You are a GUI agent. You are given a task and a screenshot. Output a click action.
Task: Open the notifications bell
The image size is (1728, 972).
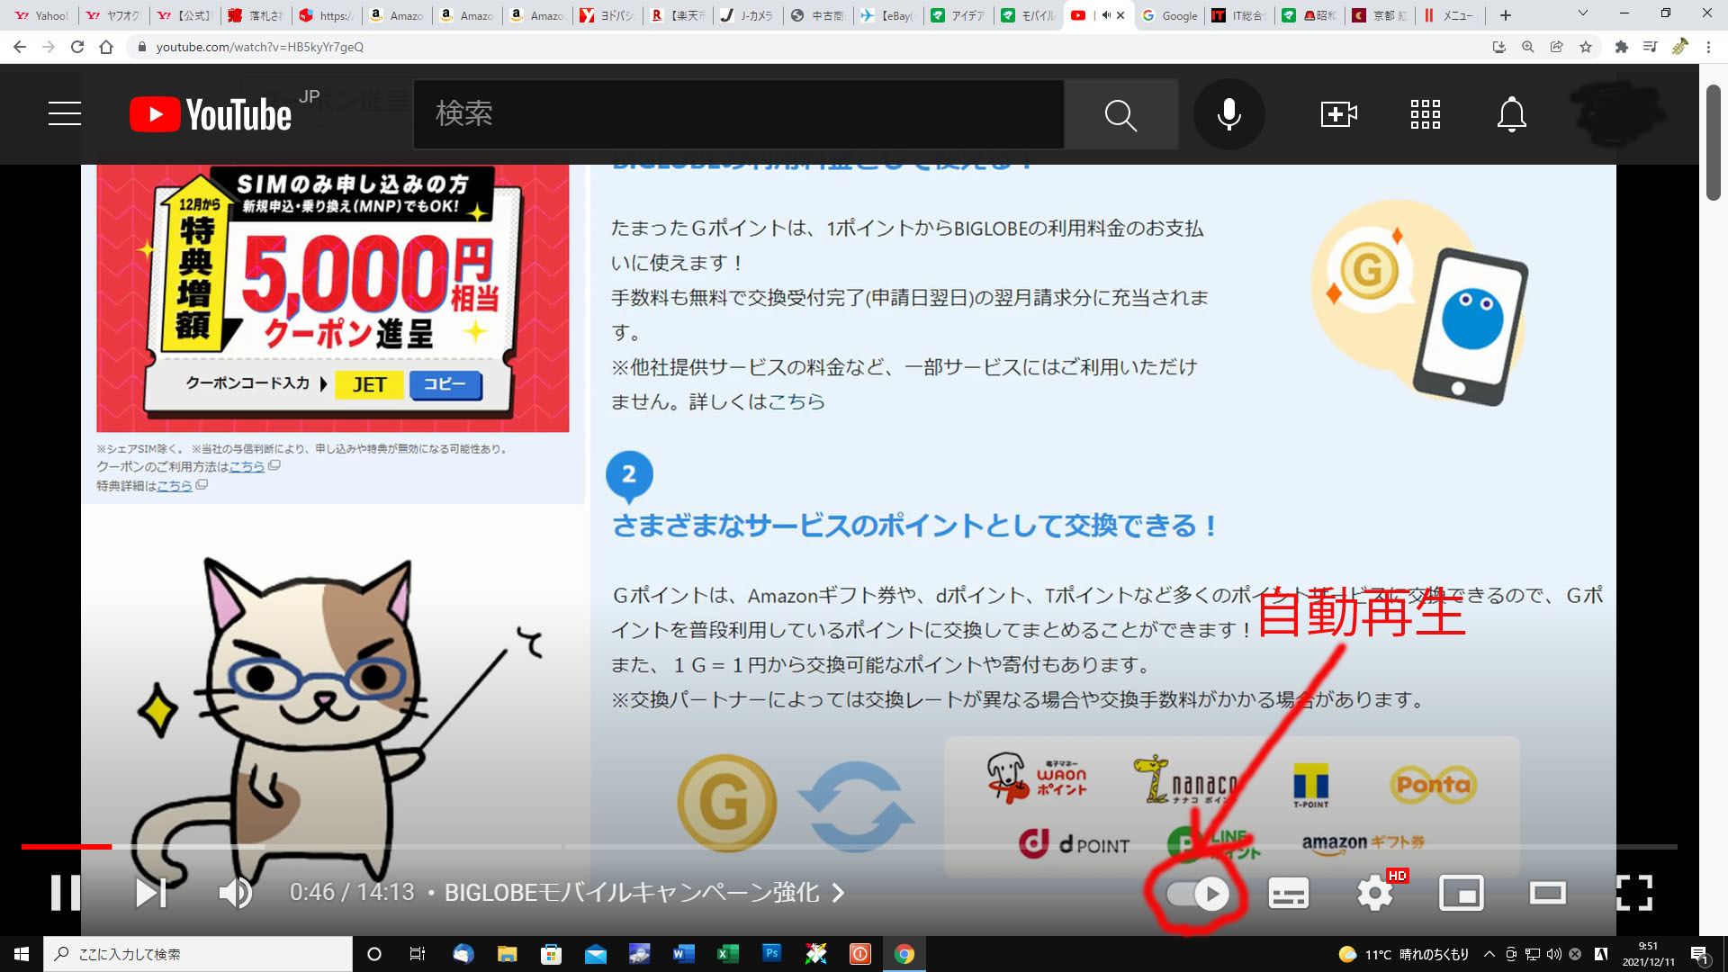(x=1511, y=114)
